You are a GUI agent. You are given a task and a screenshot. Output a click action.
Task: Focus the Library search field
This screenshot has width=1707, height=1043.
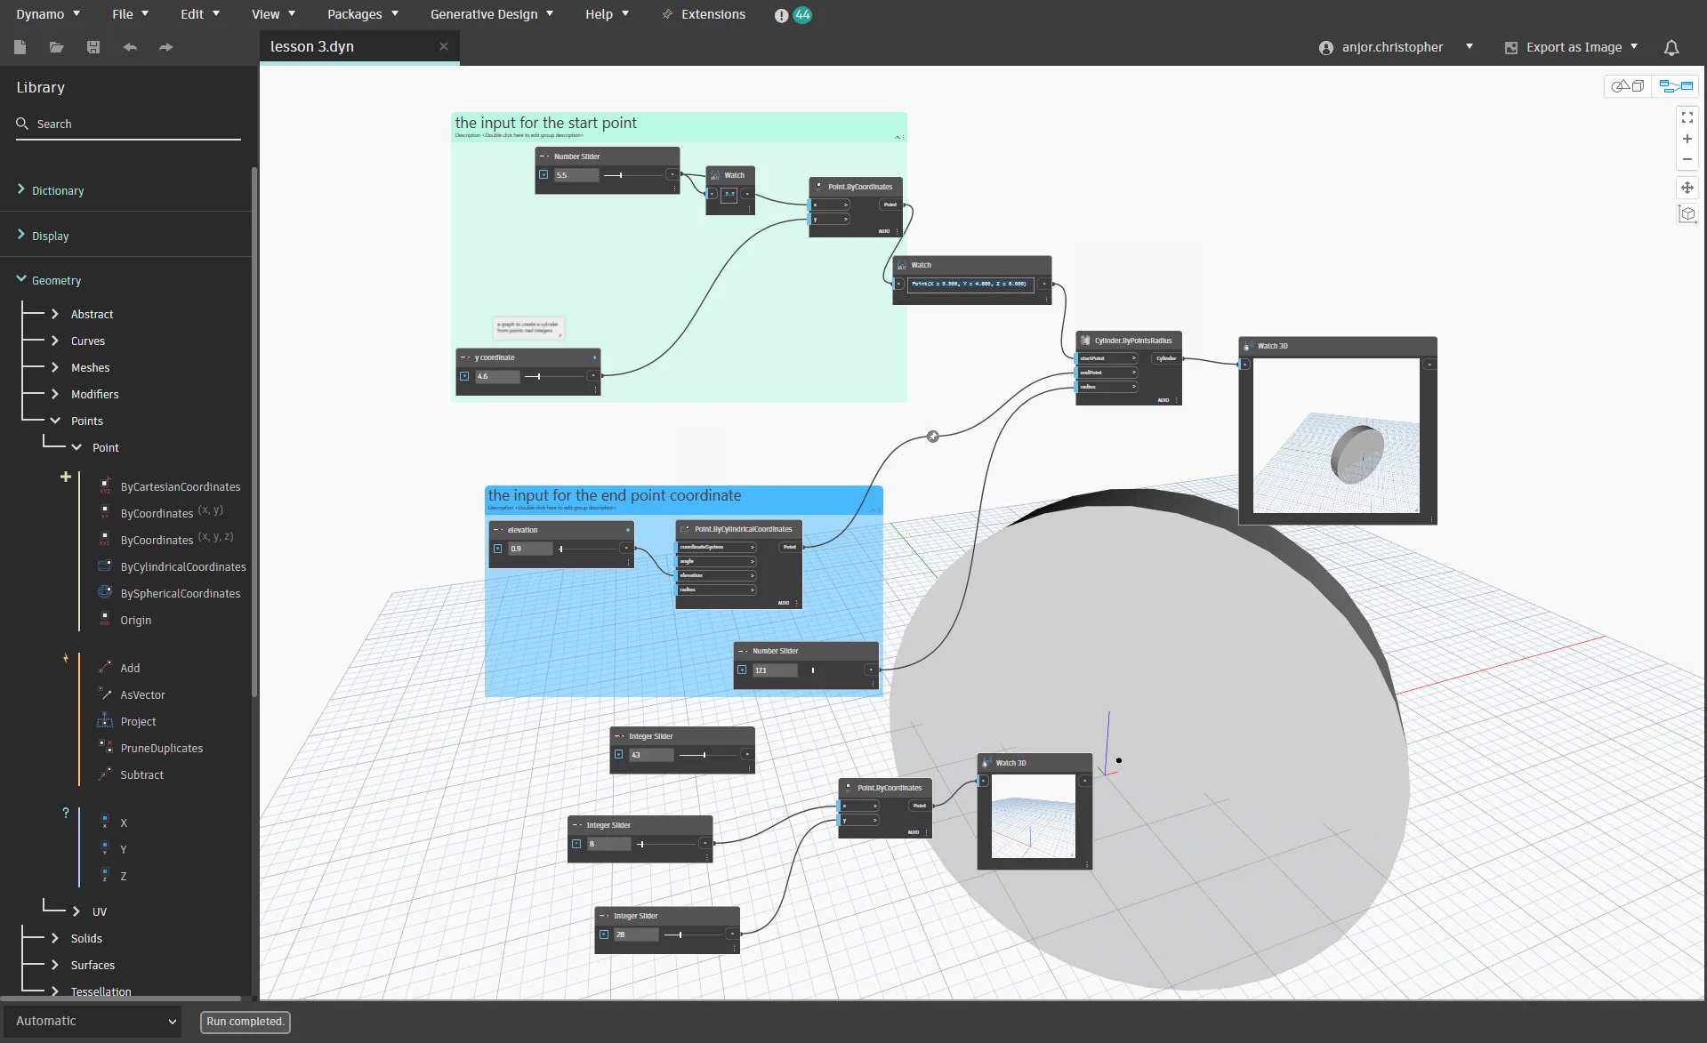tap(129, 124)
